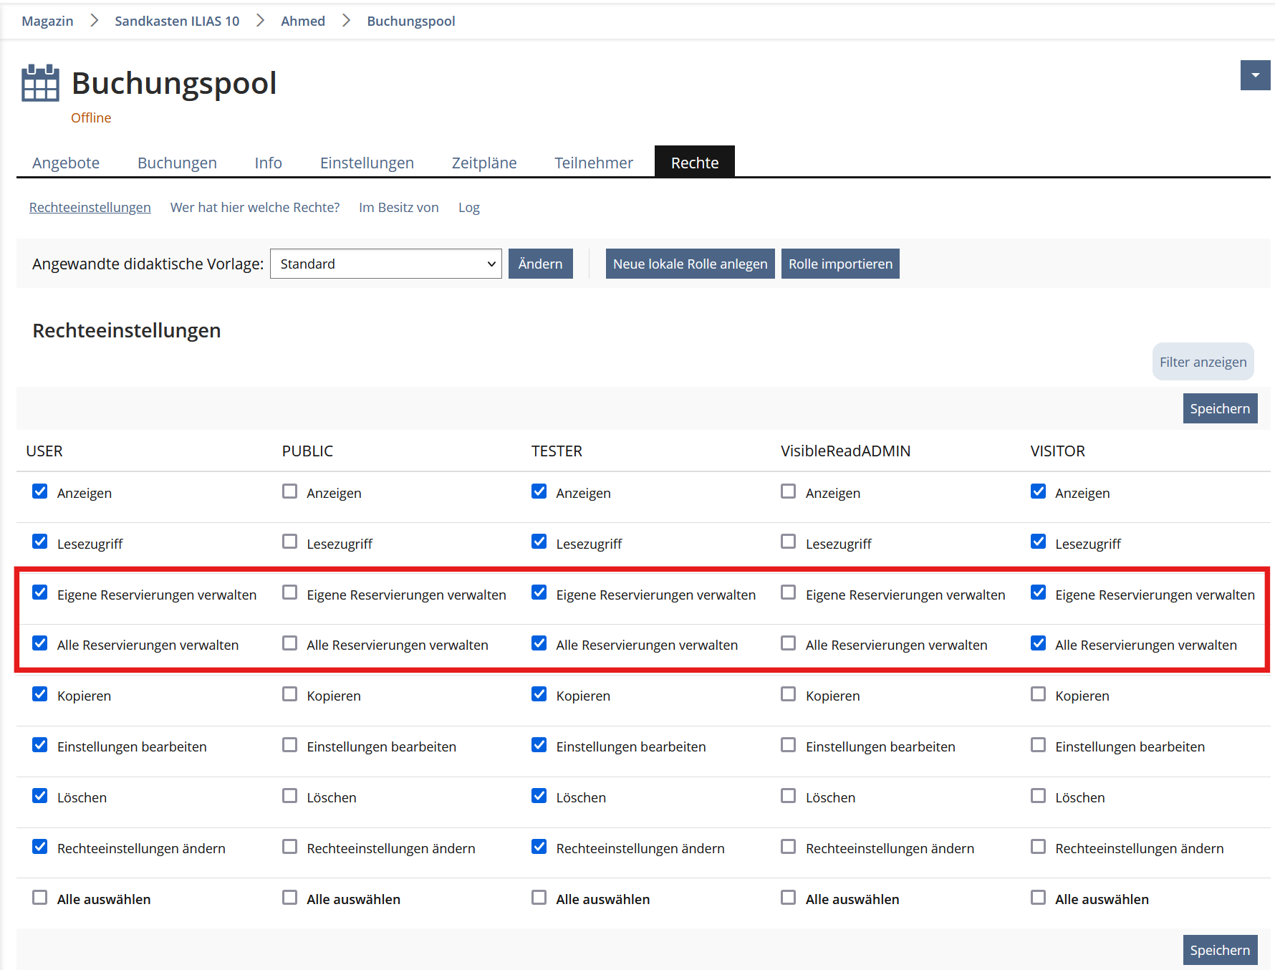Switch to the Einstellungen tab
Image resolution: width=1275 pixels, height=970 pixels.
tap(367, 163)
